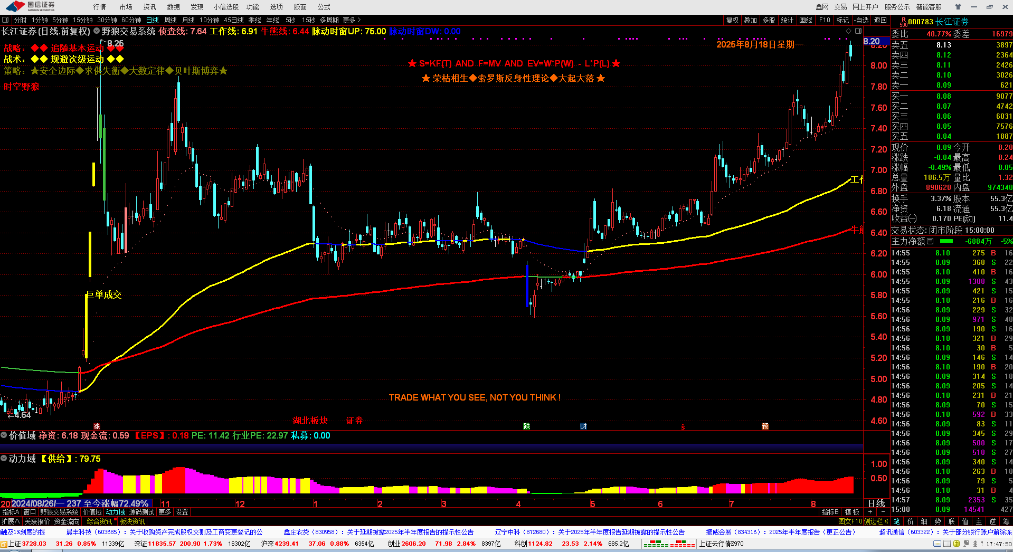Click the green 跌 event marker

(526, 426)
